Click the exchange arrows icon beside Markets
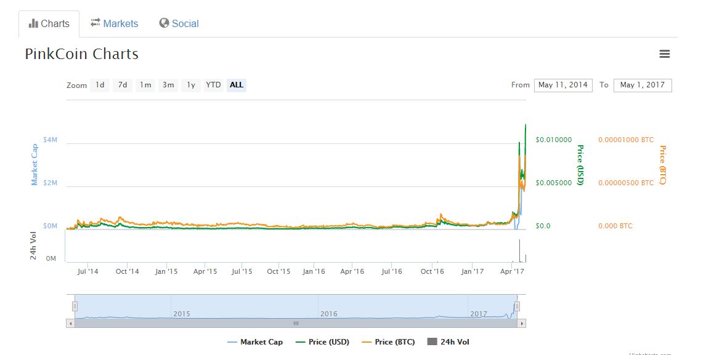Screen dimensions: 714x355 pyautogui.click(x=95, y=22)
